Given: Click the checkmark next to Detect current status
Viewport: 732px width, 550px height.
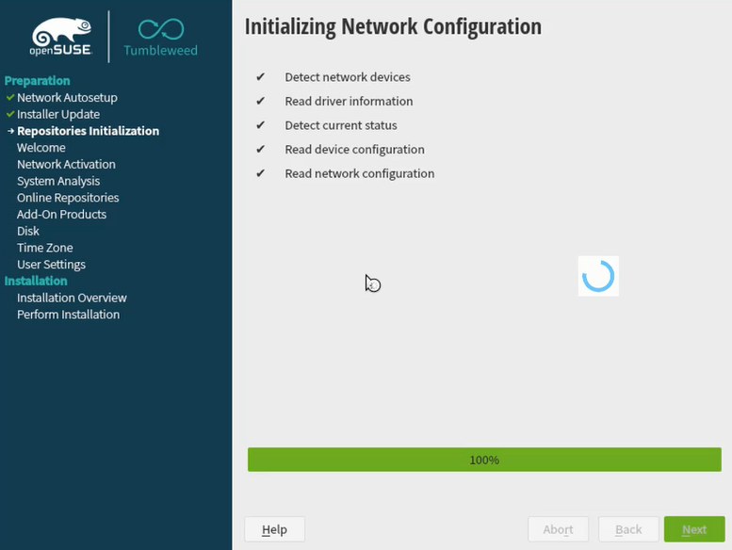Looking at the screenshot, I should pos(261,125).
